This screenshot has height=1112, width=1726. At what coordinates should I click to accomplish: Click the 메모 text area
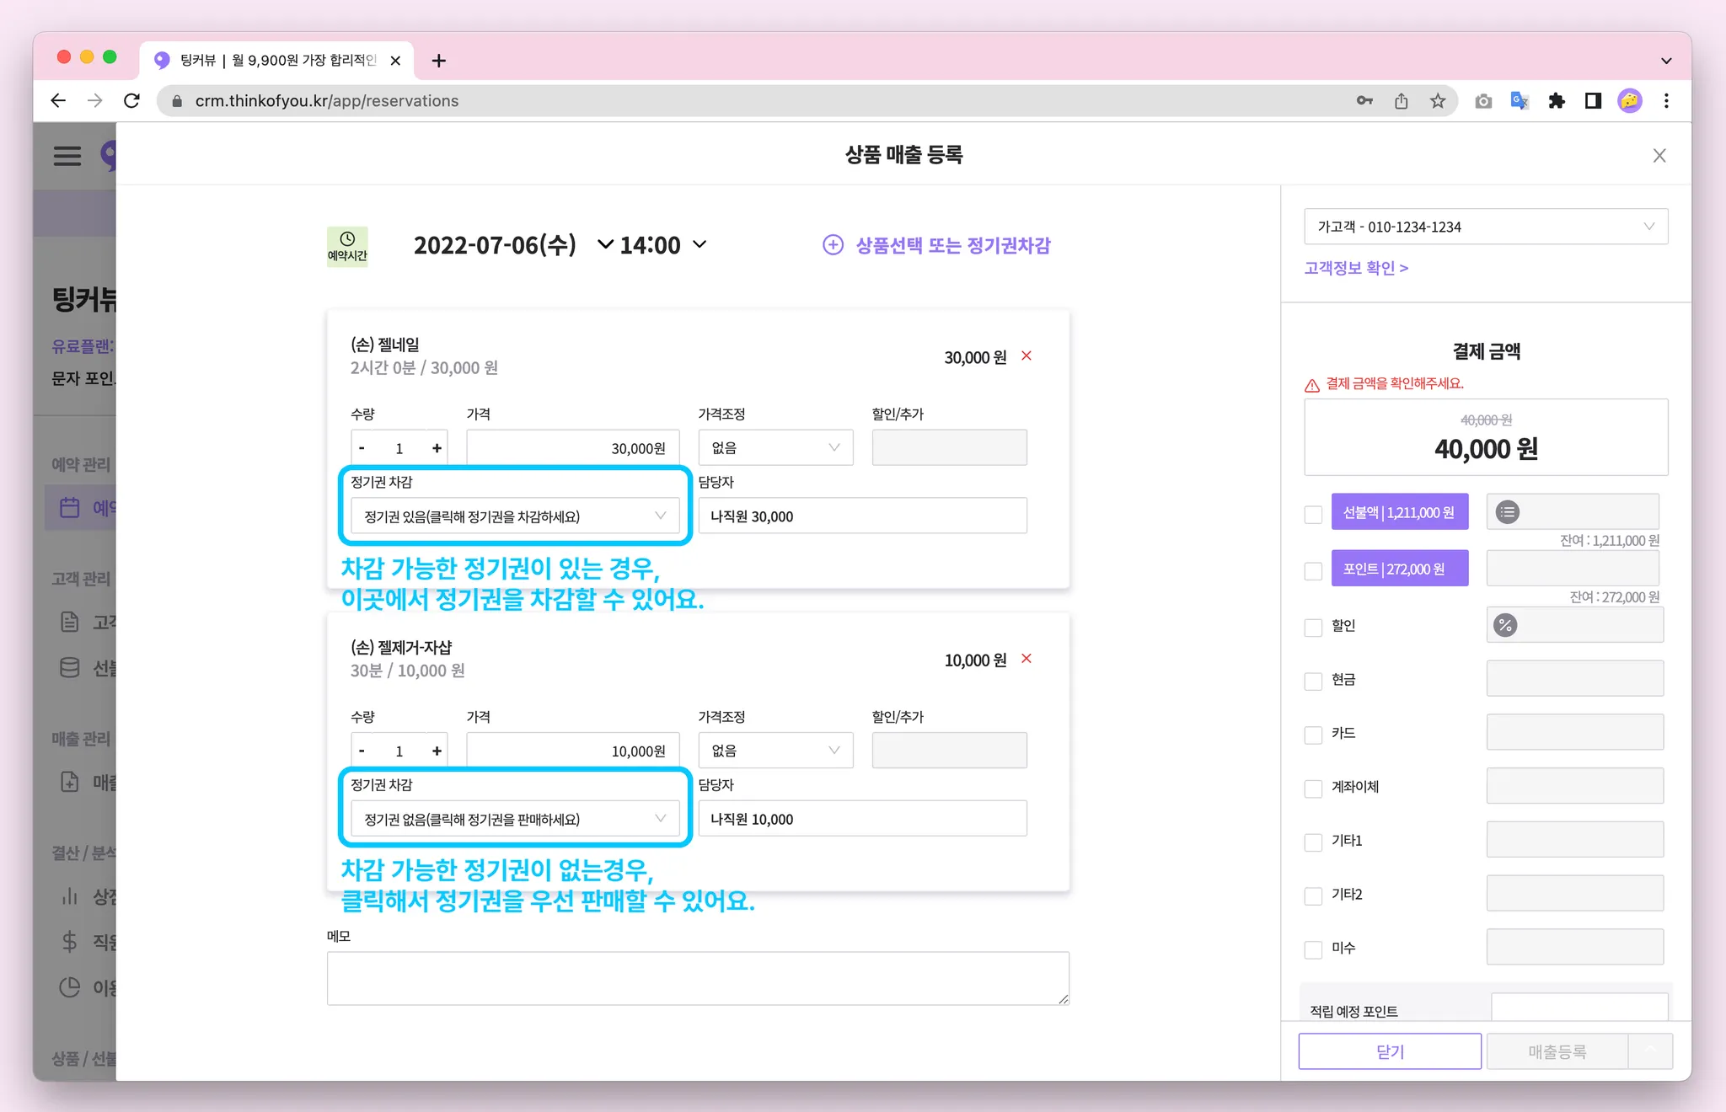[698, 978]
